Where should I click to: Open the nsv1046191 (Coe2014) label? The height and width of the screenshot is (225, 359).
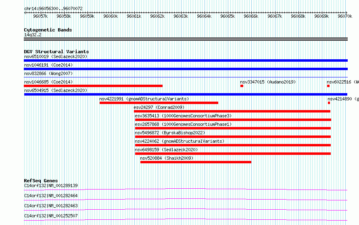[x=48, y=65]
